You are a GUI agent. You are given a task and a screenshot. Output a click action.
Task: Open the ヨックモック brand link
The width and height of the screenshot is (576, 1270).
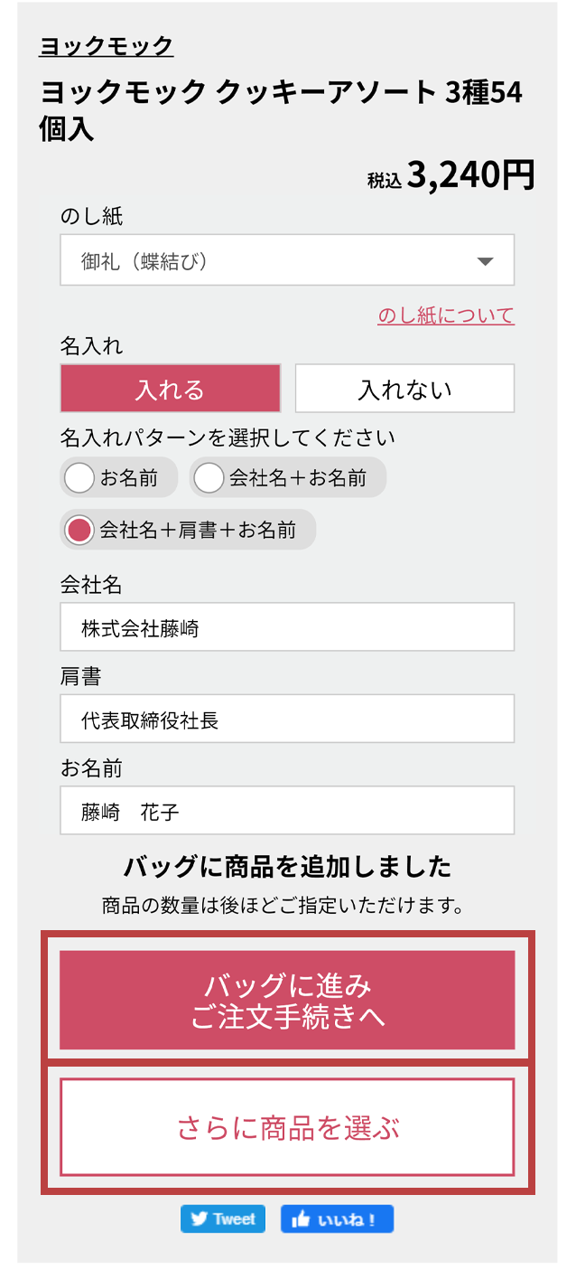pos(106,46)
